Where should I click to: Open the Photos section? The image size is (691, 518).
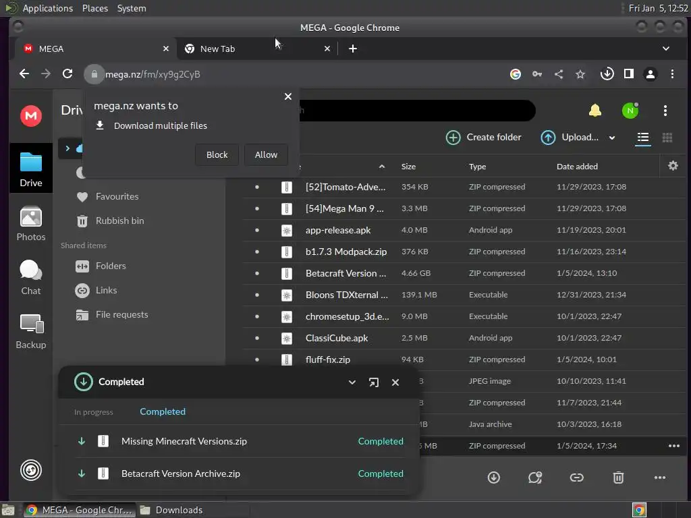[x=31, y=224]
